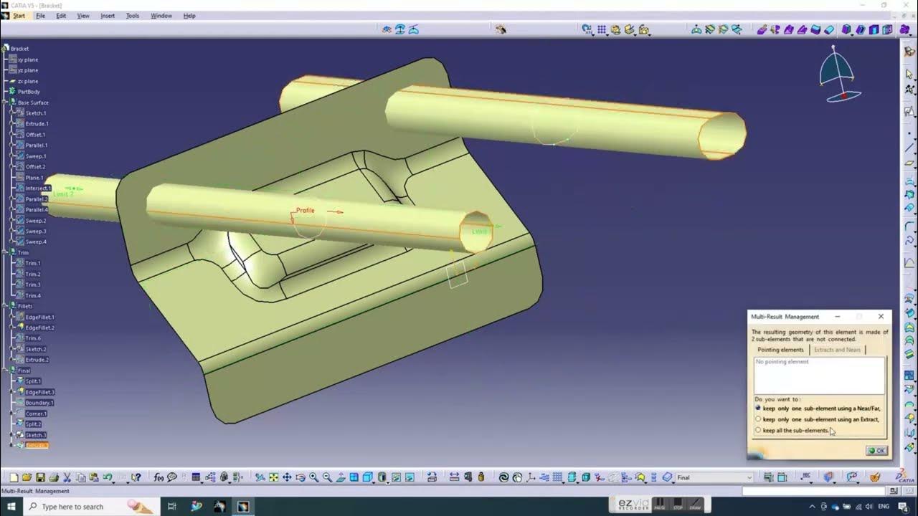Save the part with the disk icon
Screen dimensions: 918x516
[40, 477]
